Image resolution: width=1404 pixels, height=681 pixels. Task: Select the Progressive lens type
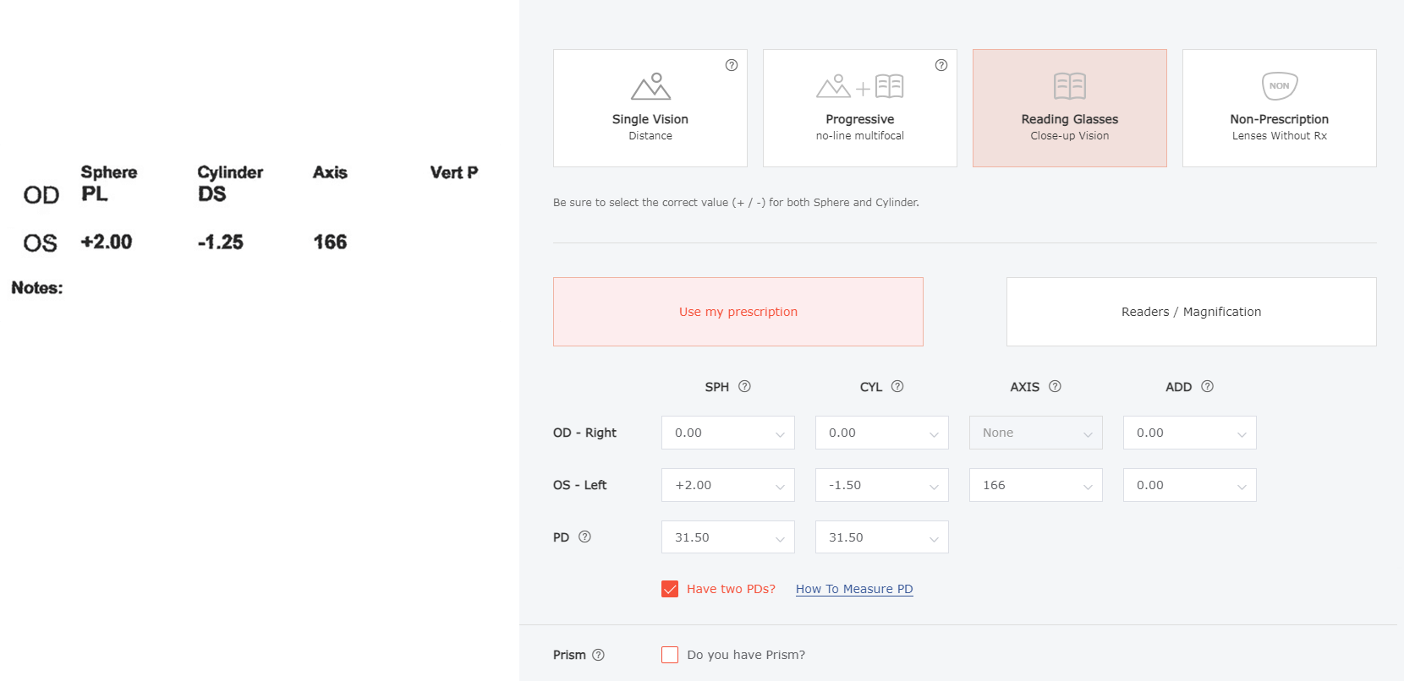coord(859,108)
